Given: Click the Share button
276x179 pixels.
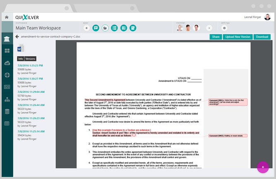Looking at the screenshot, I should pyautogui.click(x=216, y=37).
